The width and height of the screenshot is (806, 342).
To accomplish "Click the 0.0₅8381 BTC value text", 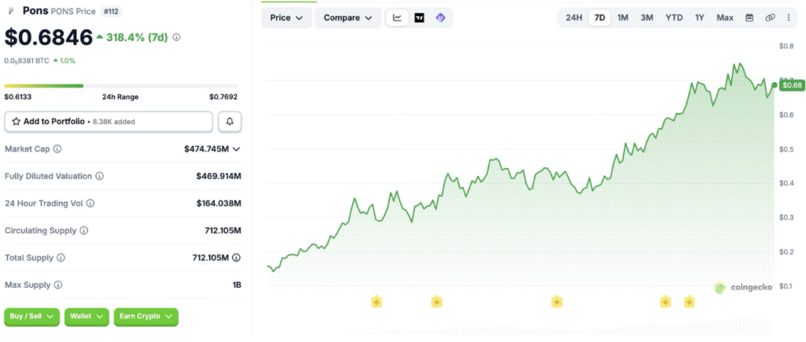I will tap(27, 61).
